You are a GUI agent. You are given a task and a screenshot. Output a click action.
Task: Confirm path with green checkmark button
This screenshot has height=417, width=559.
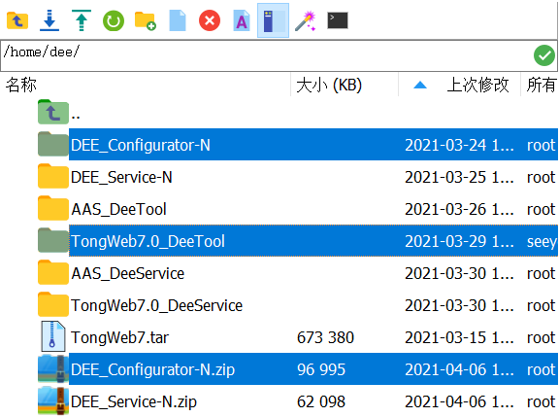544,55
